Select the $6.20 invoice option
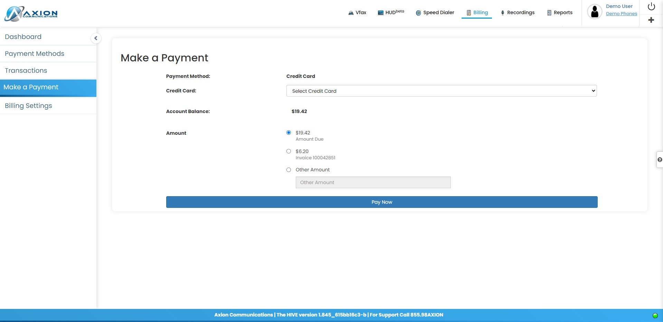Screen dimensions: 663x322 288,151
